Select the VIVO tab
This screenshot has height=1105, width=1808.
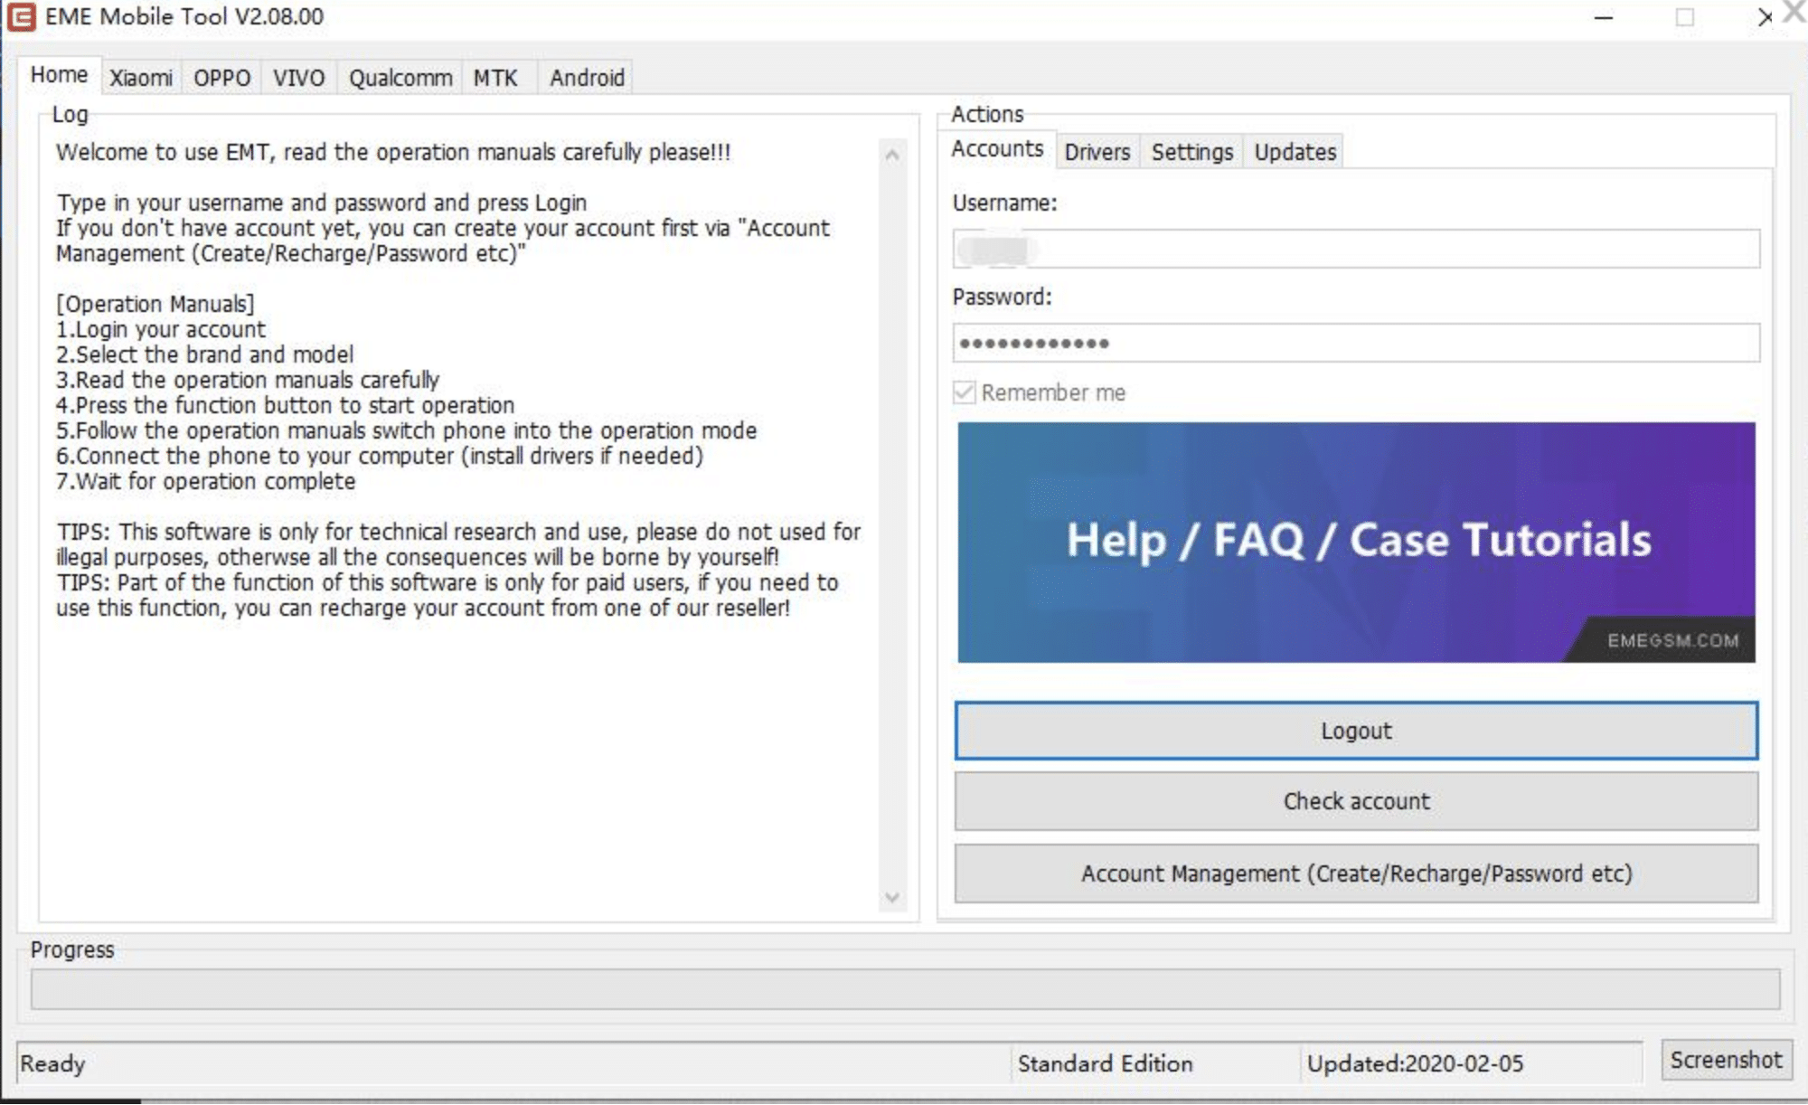(298, 78)
